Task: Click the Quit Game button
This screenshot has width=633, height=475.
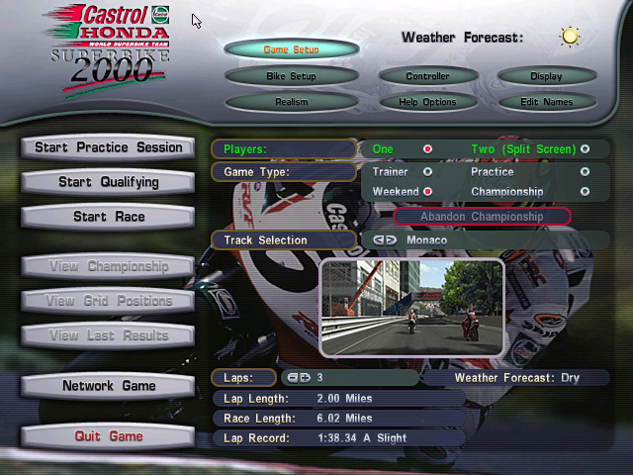Action: click(108, 436)
